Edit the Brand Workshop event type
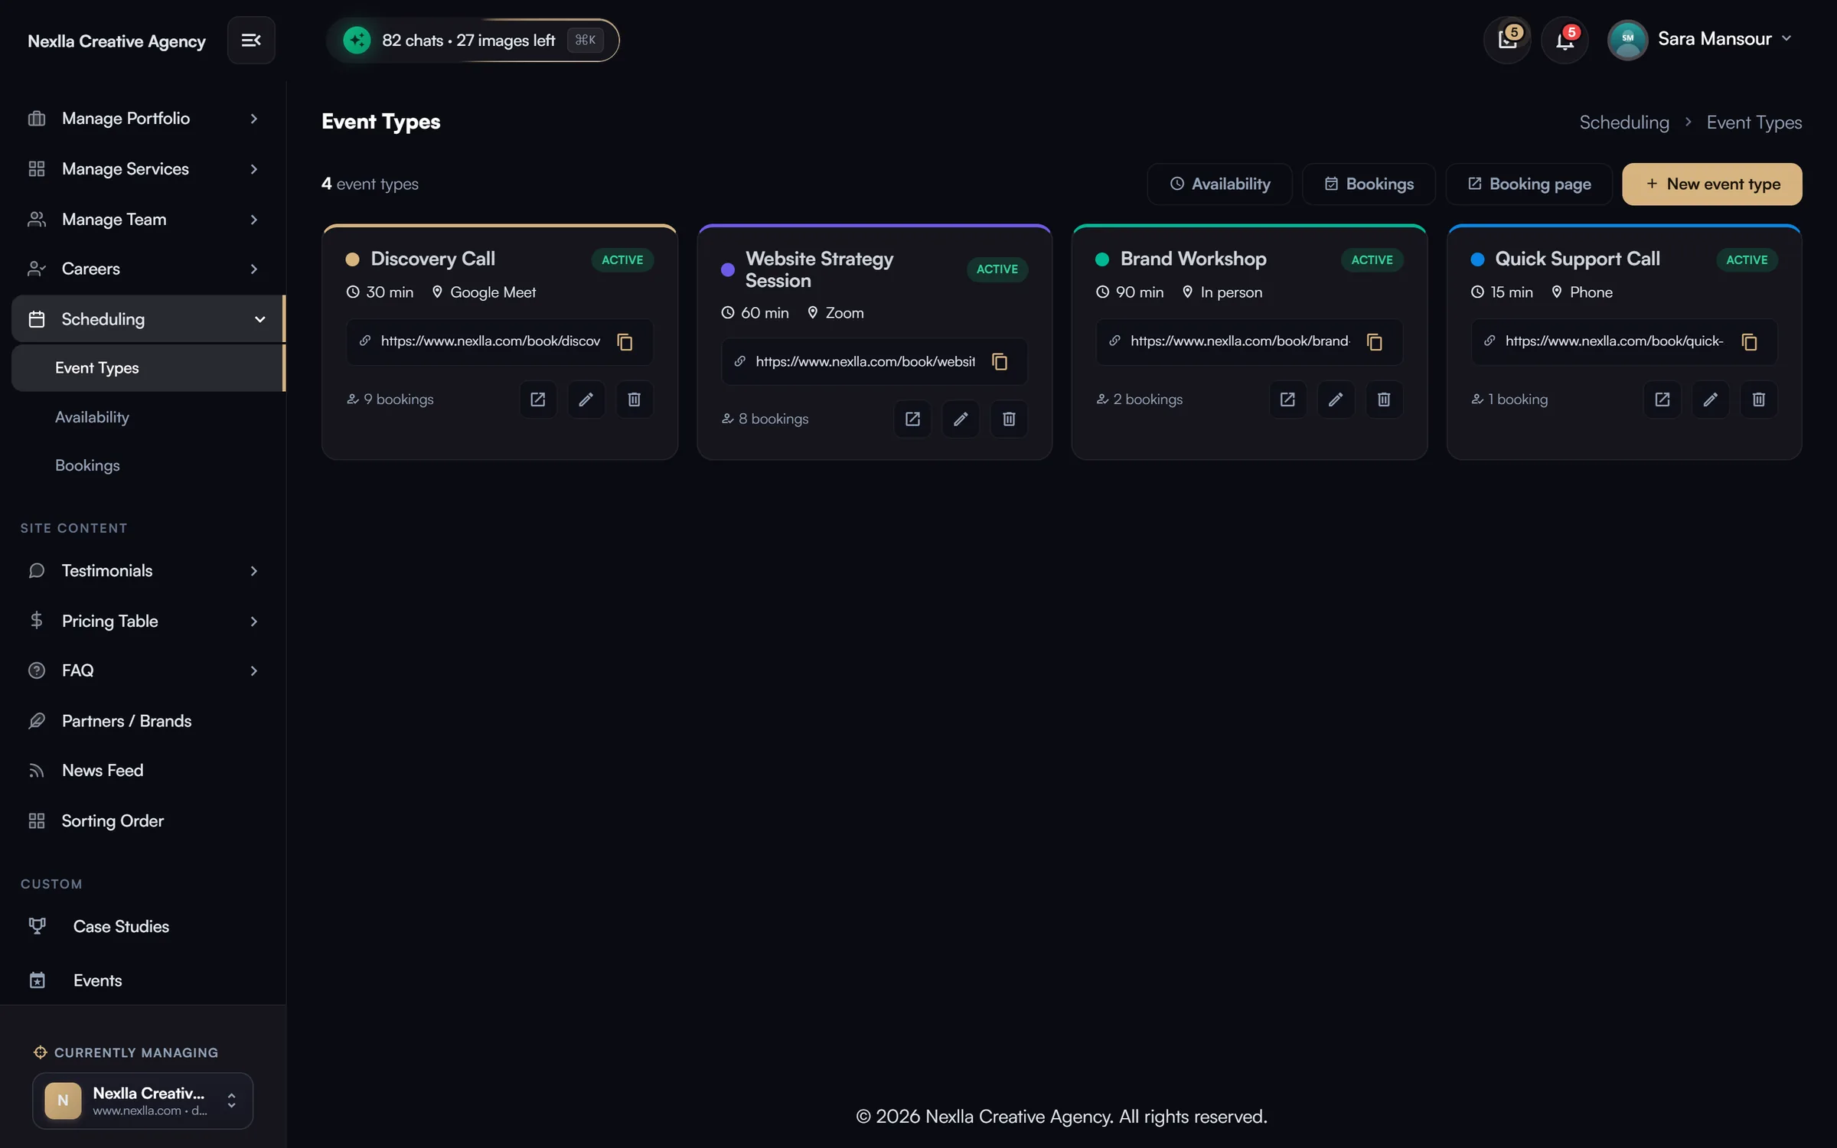1837x1148 pixels. [x=1336, y=400]
